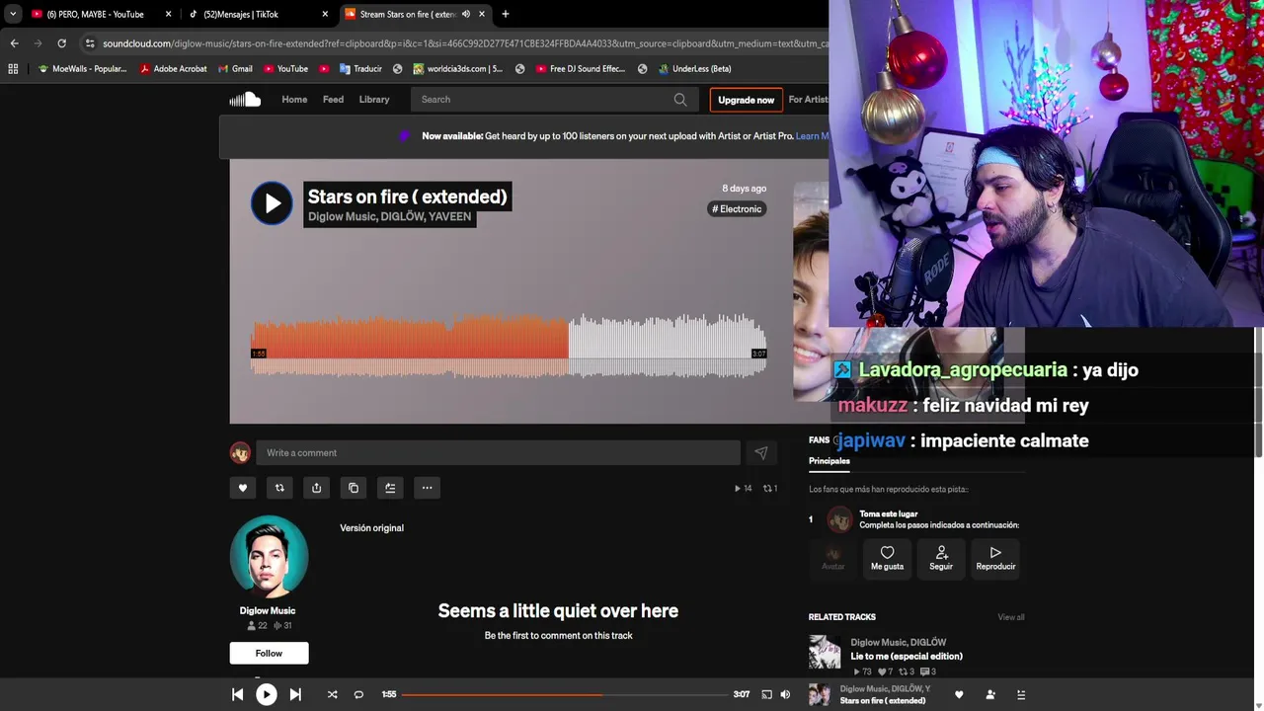The height and width of the screenshot is (711, 1264).
Task: Click play in the bottom player bar
Action: (x=267, y=694)
